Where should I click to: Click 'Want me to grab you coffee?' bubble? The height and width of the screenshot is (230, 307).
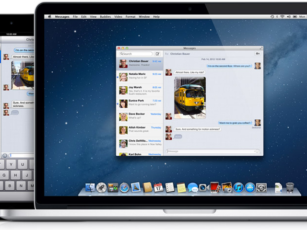[235, 123]
